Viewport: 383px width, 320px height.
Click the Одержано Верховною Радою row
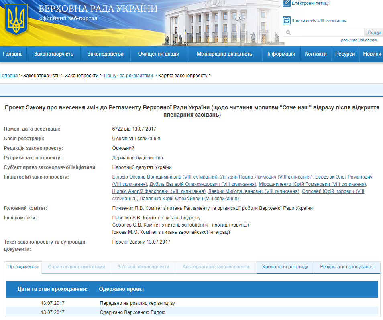click(x=192, y=312)
